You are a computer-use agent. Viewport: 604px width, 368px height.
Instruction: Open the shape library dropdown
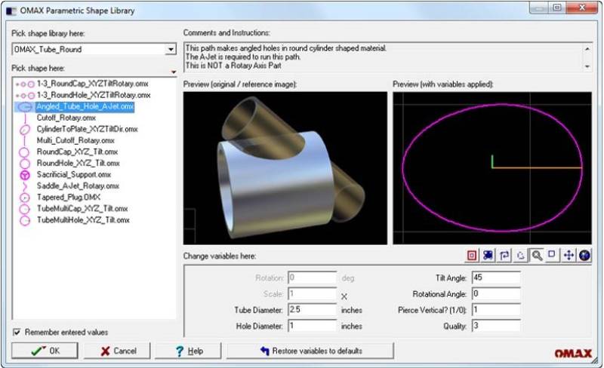[x=171, y=49]
